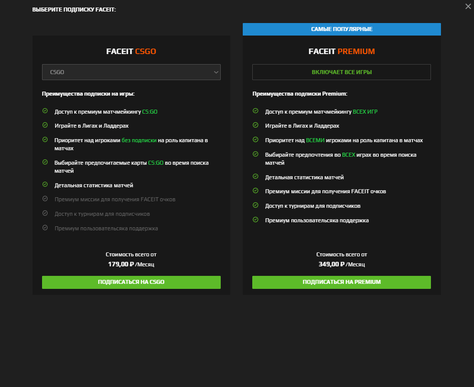The image size is (474, 387).
Task: Click the 349,00 ₽ /Месяц price
Action: [x=341, y=264]
